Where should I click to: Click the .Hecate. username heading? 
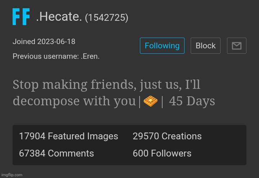[59, 17]
